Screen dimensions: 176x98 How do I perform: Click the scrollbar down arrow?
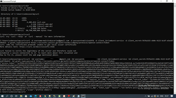(175, 93)
